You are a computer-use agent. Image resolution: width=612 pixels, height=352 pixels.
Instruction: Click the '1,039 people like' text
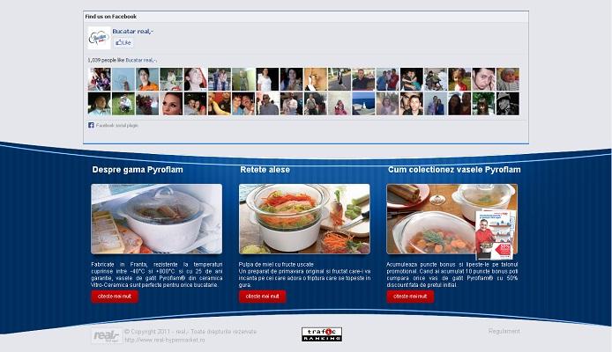click(x=106, y=61)
